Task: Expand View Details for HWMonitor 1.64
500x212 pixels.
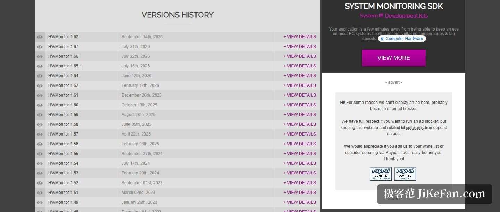Action: click(300, 76)
